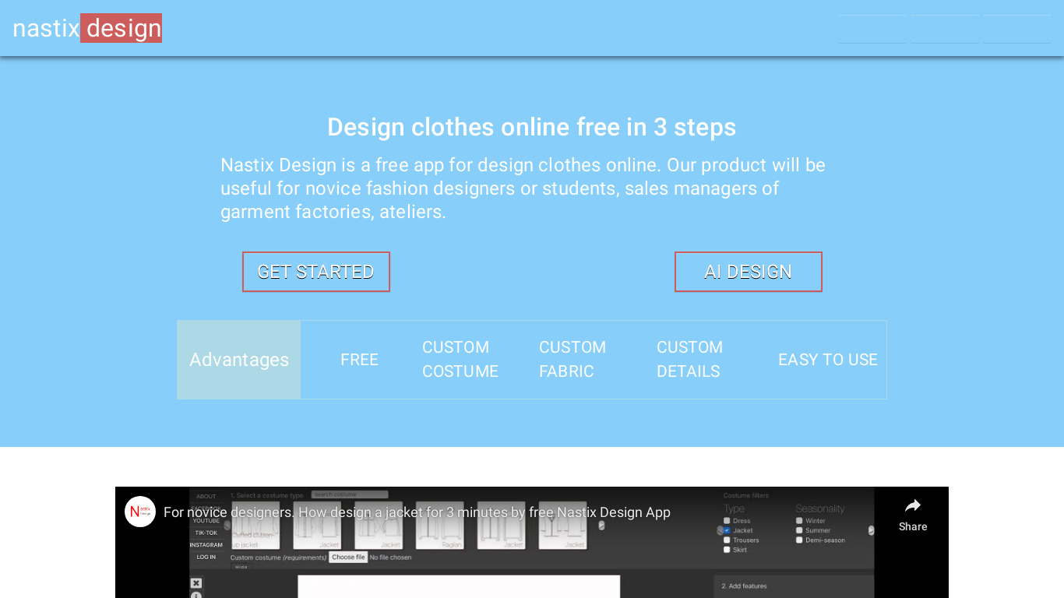The width and height of the screenshot is (1064, 598).
Task: Open the CUSTOM COSTUME tab
Action: 460,360
